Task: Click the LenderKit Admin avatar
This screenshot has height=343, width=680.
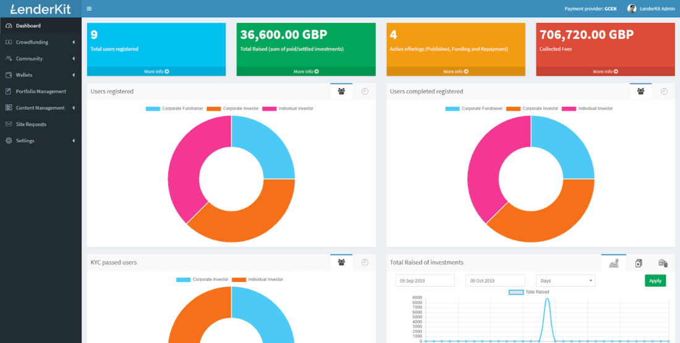Action: tap(632, 9)
